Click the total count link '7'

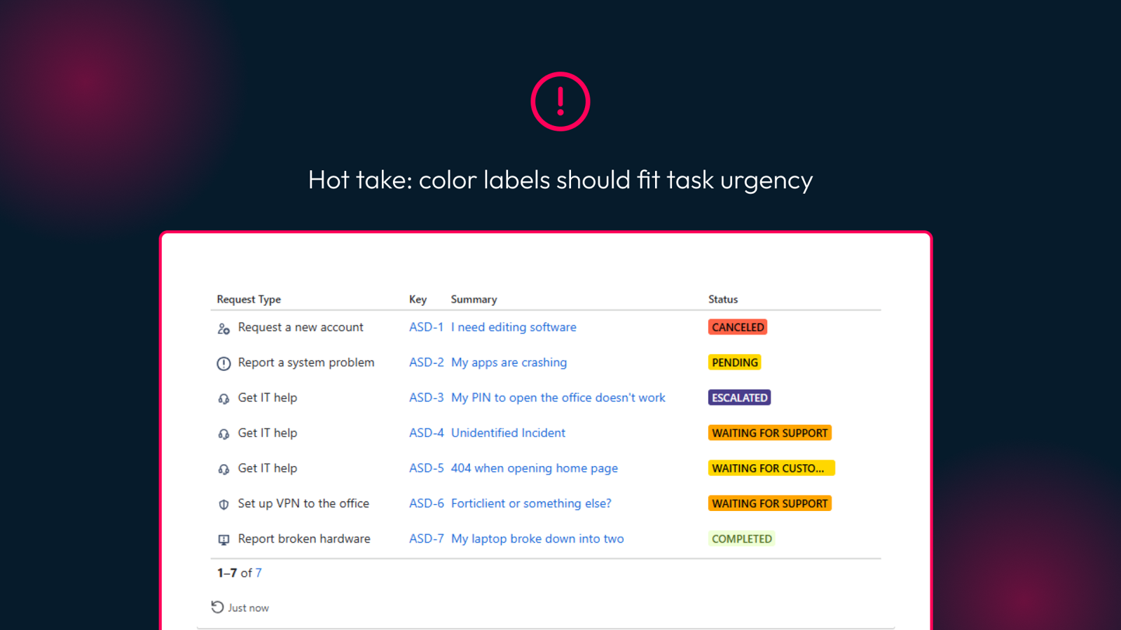259,573
